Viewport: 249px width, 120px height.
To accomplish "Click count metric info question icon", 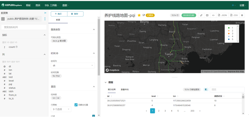I will (x=16, y=47).
